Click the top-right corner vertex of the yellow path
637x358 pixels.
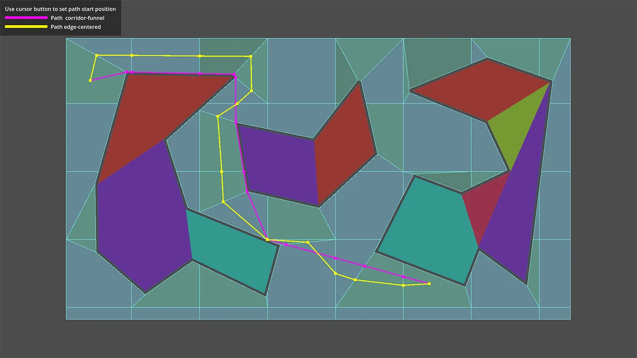tap(250, 57)
